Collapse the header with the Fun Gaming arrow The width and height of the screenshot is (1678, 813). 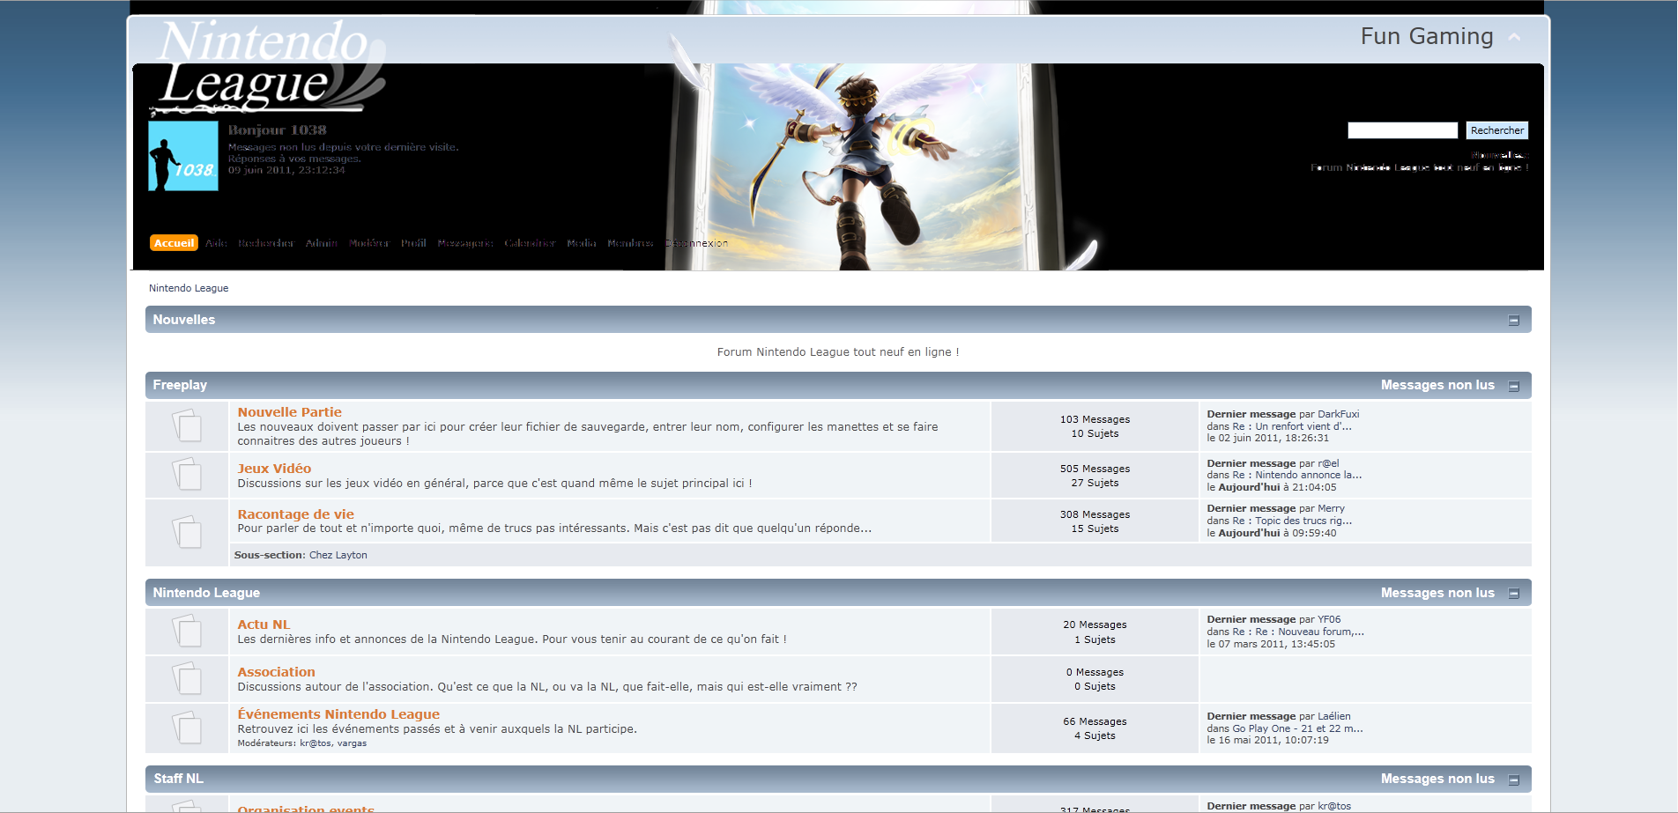(1514, 37)
